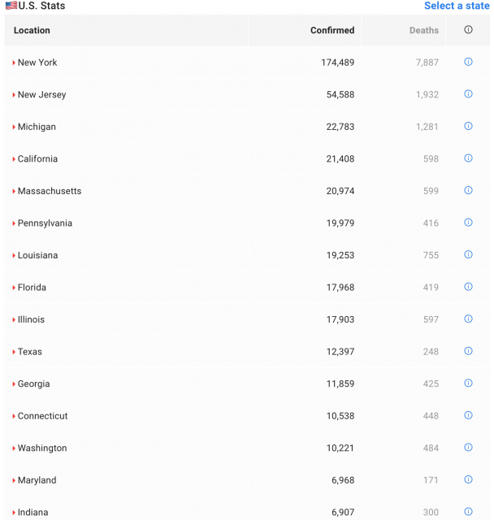
Task: Expand the Georgia row arrow
Action: click(14, 384)
